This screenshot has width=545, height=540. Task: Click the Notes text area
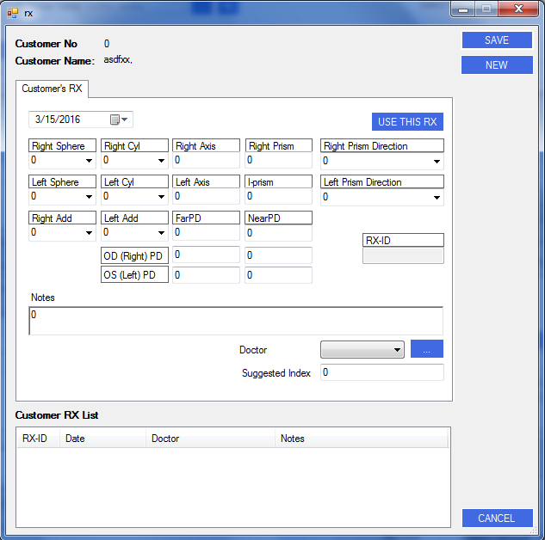(x=236, y=321)
